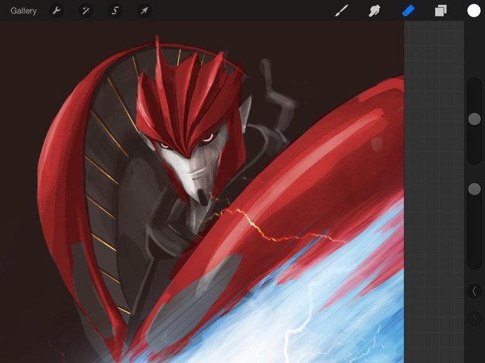Tap the Redo arrow button
485x363 pixels.
(x=474, y=318)
